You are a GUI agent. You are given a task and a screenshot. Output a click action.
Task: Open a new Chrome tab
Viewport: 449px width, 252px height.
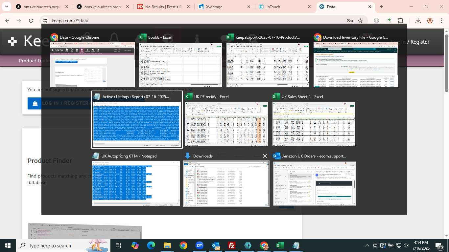point(382,7)
